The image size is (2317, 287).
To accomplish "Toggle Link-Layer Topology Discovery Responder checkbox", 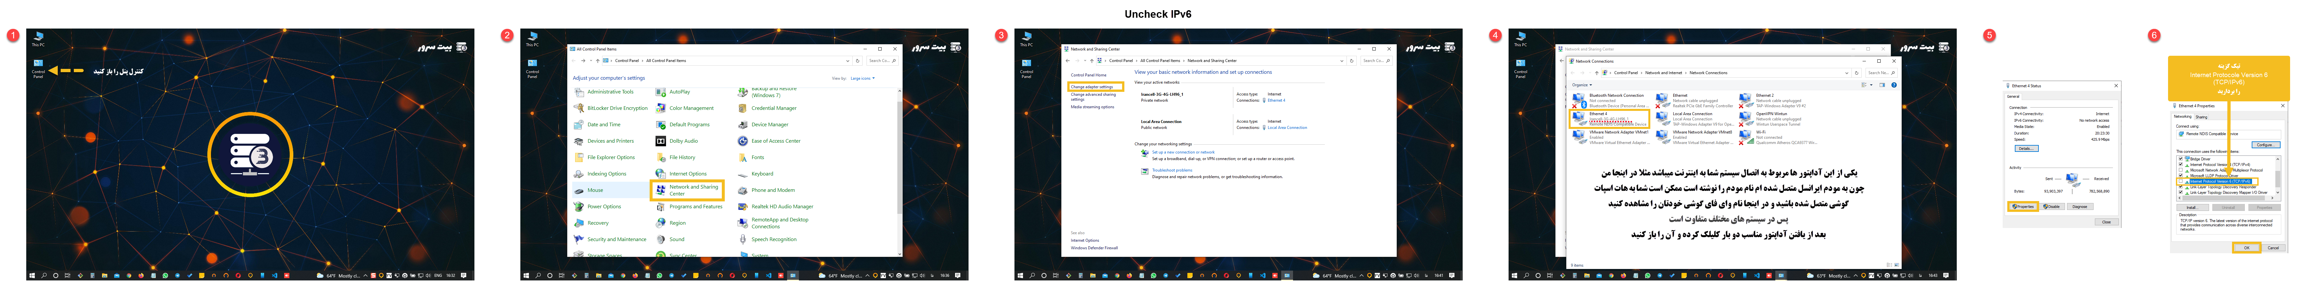I will 2180,187.
